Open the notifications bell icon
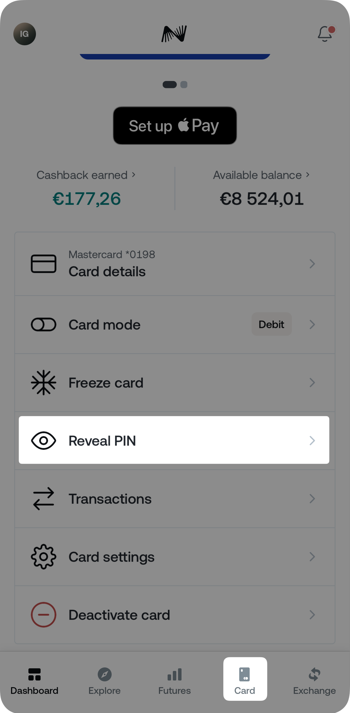The height and width of the screenshot is (713, 350). click(325, 34)
